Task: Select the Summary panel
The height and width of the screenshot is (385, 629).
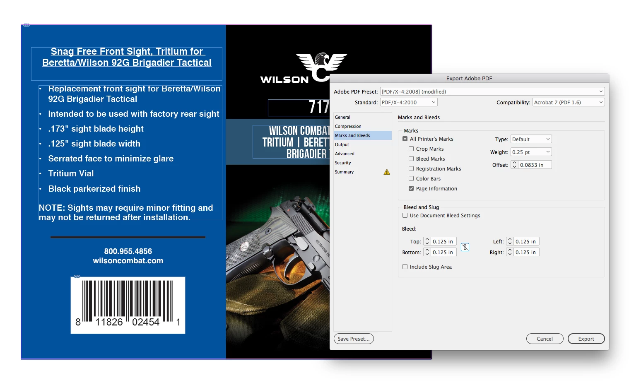Action: point(363,172)
